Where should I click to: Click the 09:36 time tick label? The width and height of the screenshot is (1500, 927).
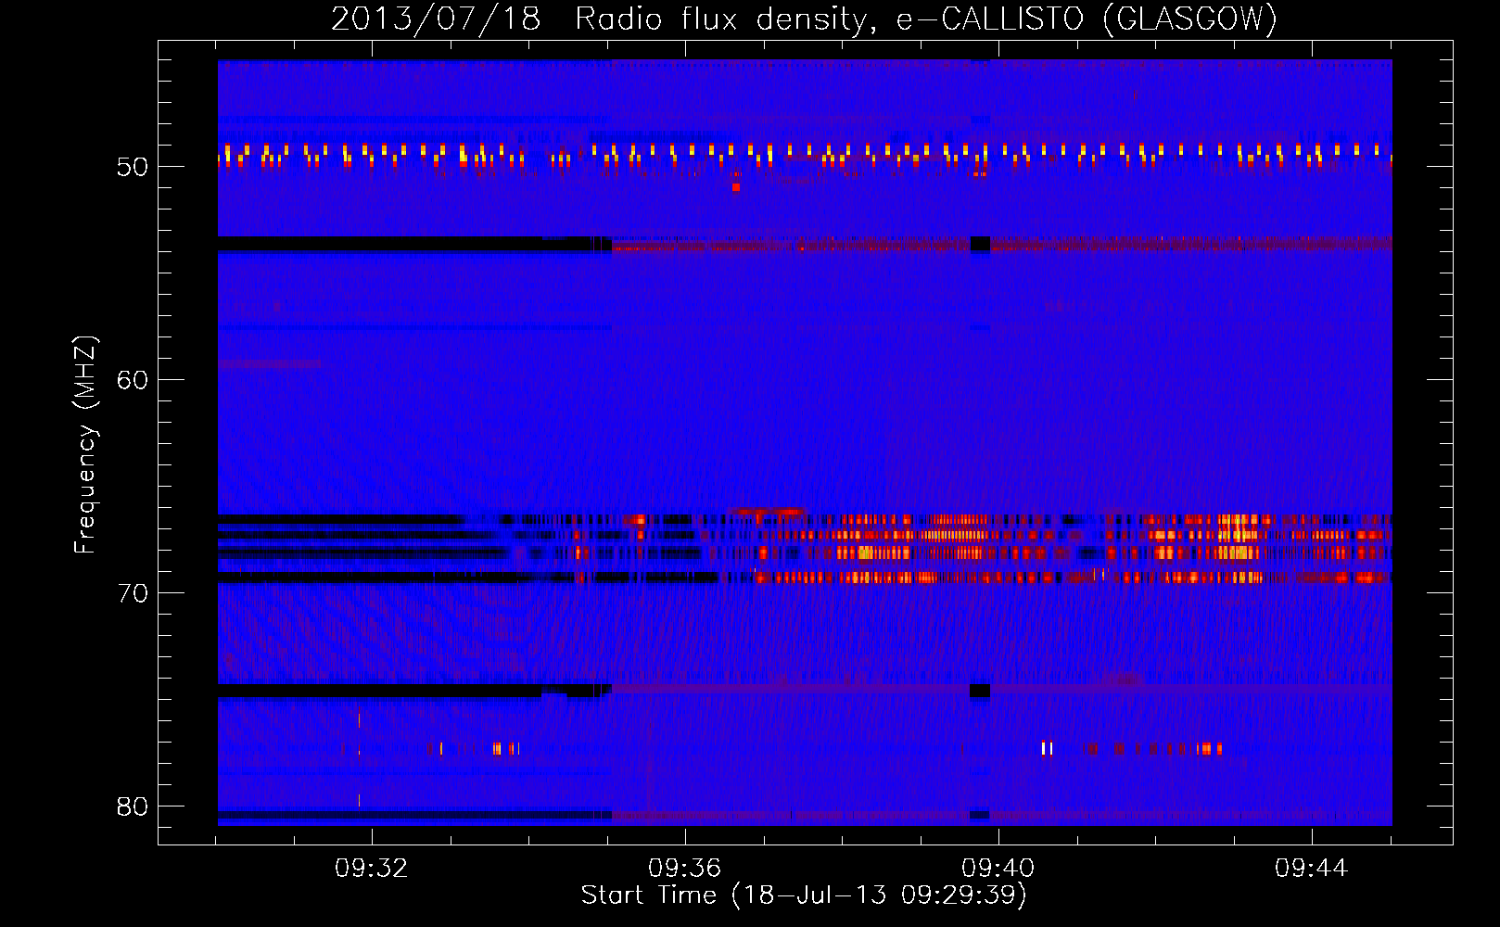pyautogui.click(x=685, y=869)
